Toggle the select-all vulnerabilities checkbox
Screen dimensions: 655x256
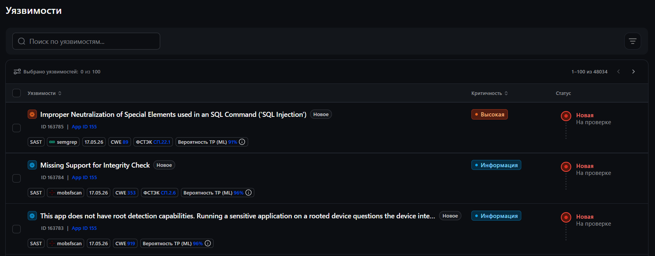pyautogui.click(x=17, y=93)
